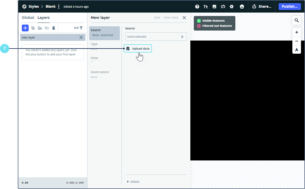Click the Upload data button

138,49
